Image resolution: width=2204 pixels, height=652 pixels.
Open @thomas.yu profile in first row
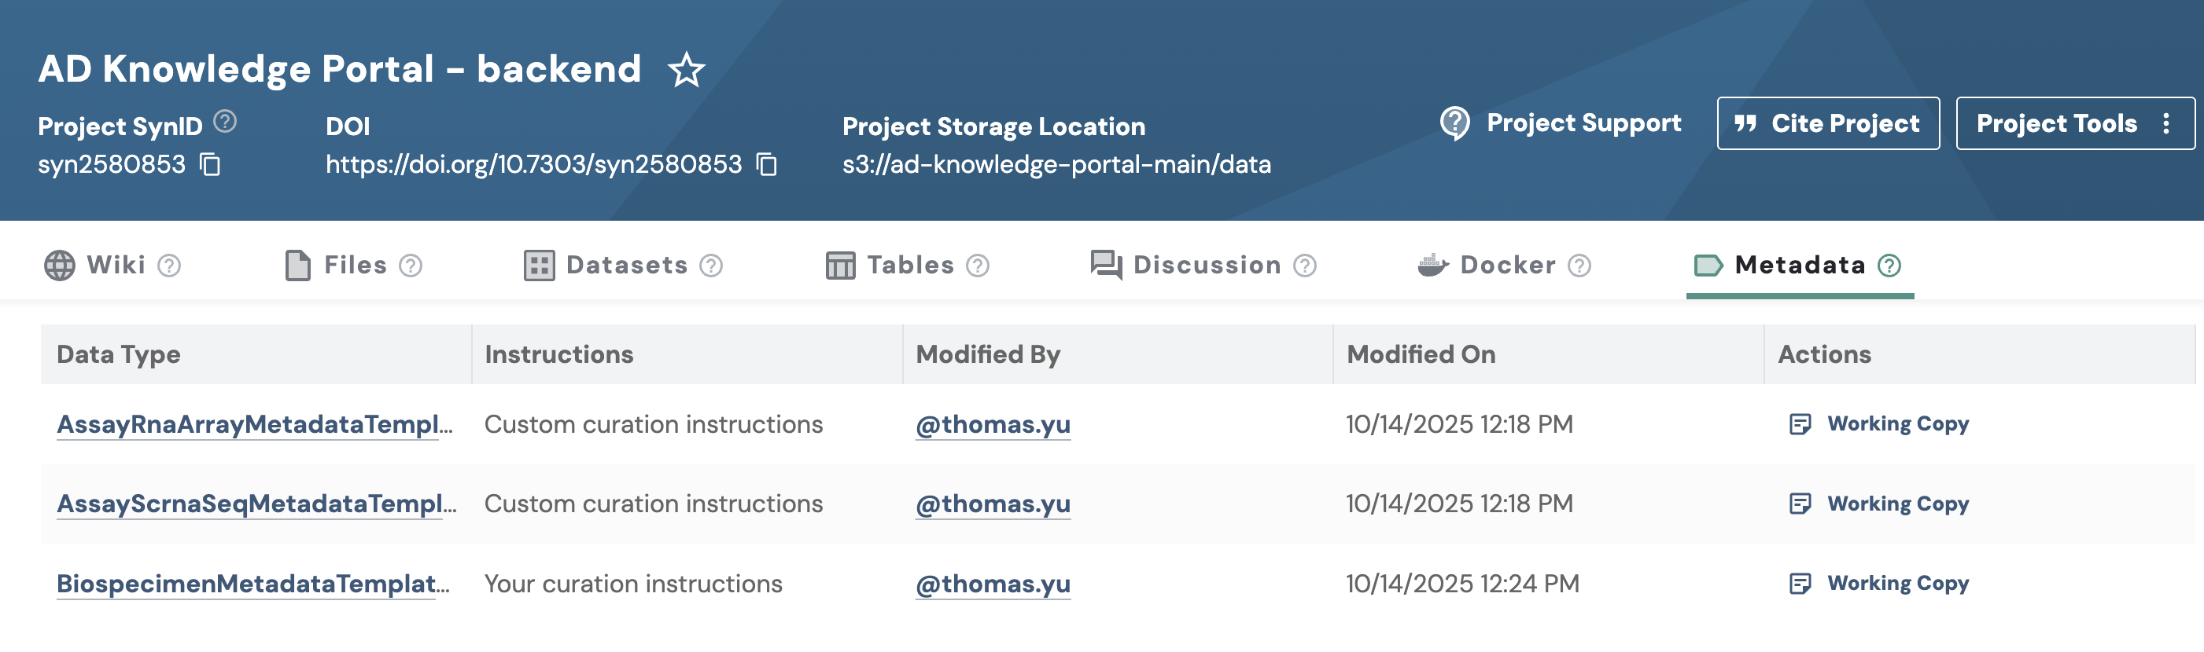993,425
